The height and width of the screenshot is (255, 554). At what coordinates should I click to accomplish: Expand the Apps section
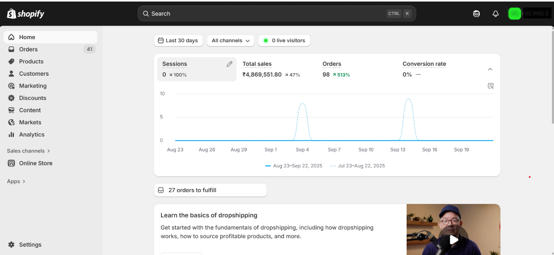pyautogui.click(x=16, y=181)
